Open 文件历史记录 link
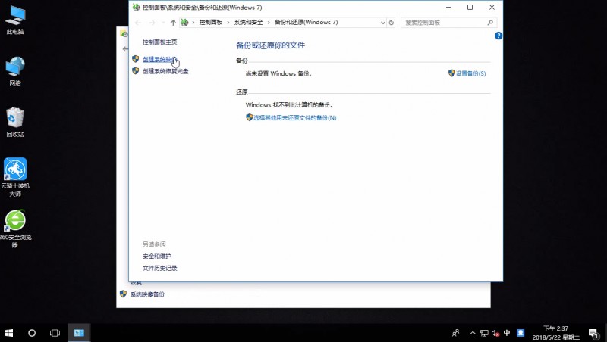 pos(159,269)
